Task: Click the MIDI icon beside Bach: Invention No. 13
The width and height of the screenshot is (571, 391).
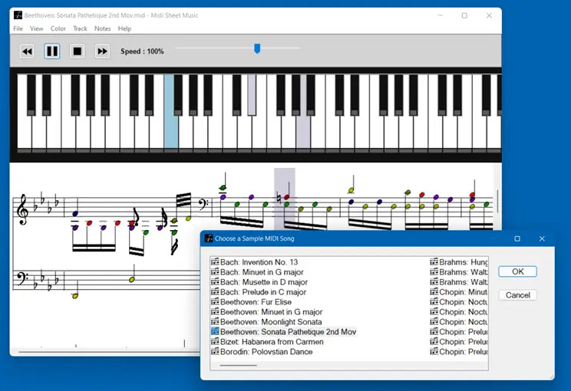Action: 215,262
